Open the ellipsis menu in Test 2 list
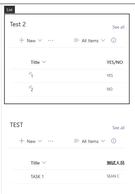The height and width of the screenshot is (194, 135). click(51, 40)
